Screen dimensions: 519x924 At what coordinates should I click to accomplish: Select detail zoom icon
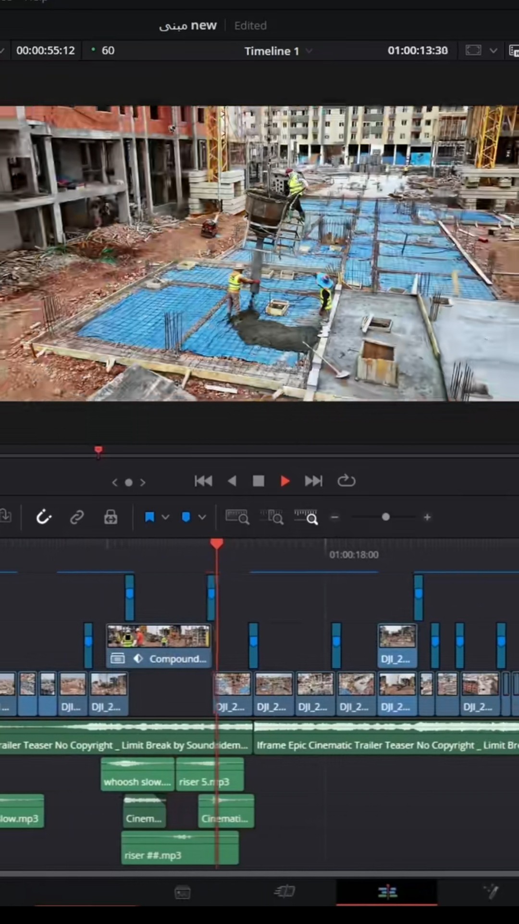[272, 517]
